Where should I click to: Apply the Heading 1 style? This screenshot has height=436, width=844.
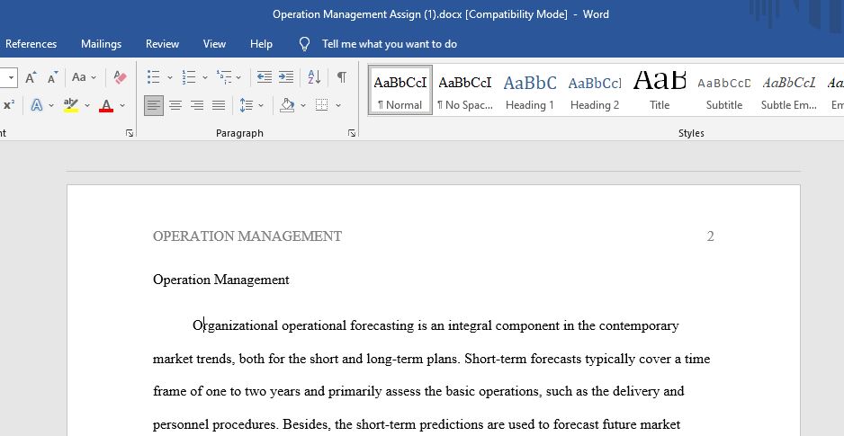530,90
